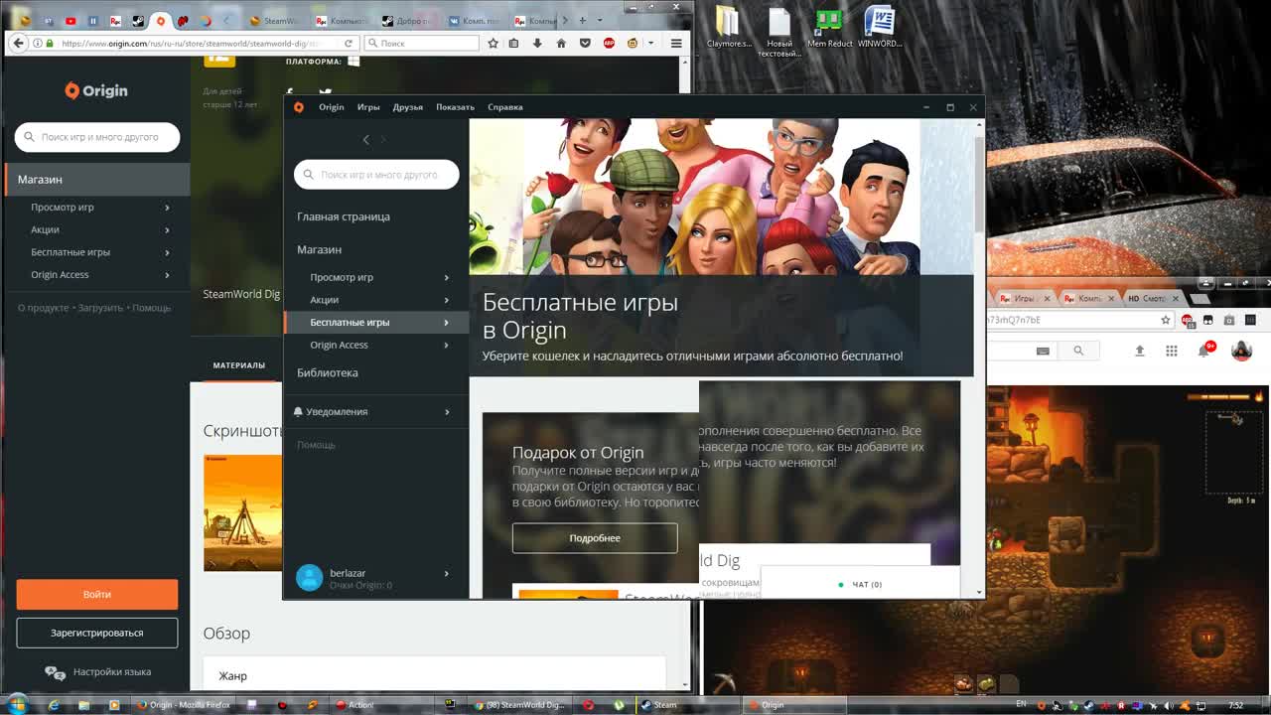Open Настройки языка on web page
The image size is (1271, 715).
coord(97,672)
